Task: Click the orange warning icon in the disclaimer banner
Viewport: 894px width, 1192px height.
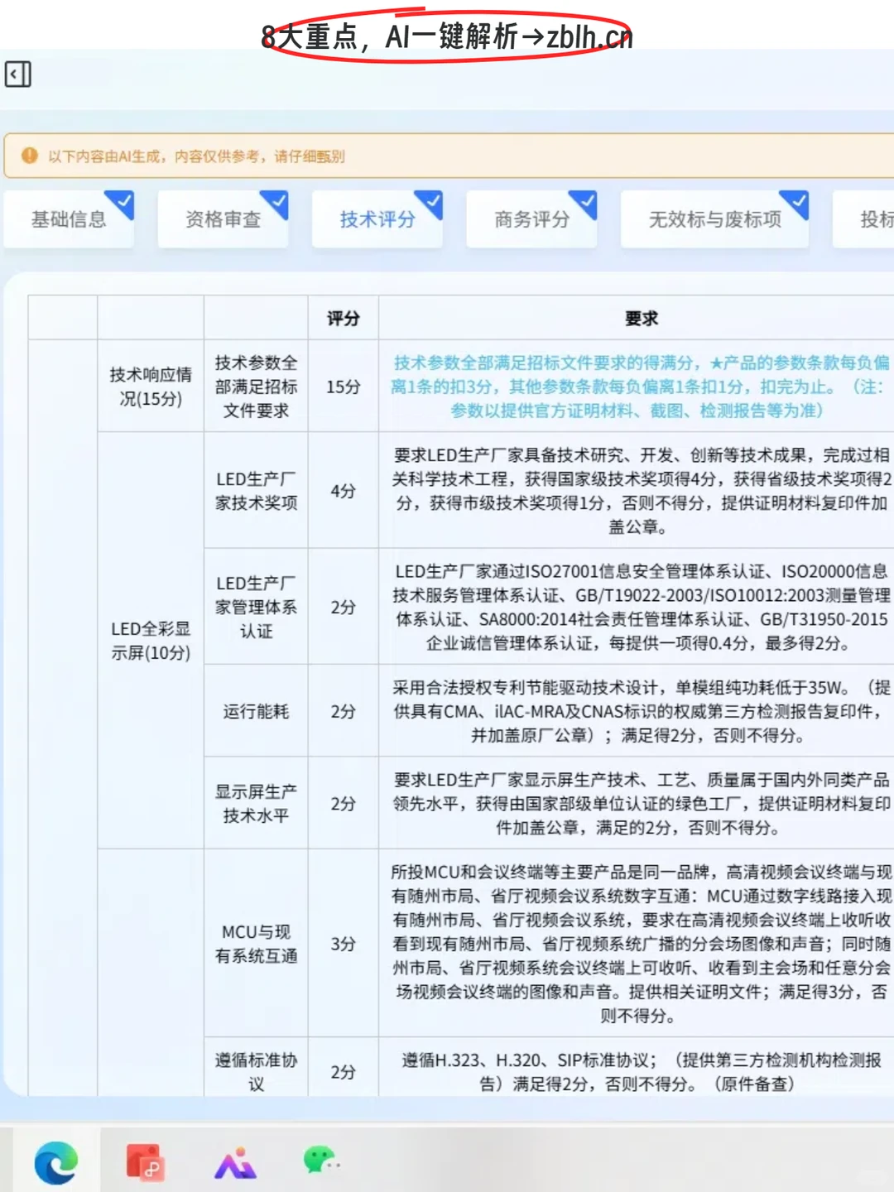Action: point(31,156)
